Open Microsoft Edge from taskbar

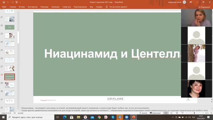65,117
